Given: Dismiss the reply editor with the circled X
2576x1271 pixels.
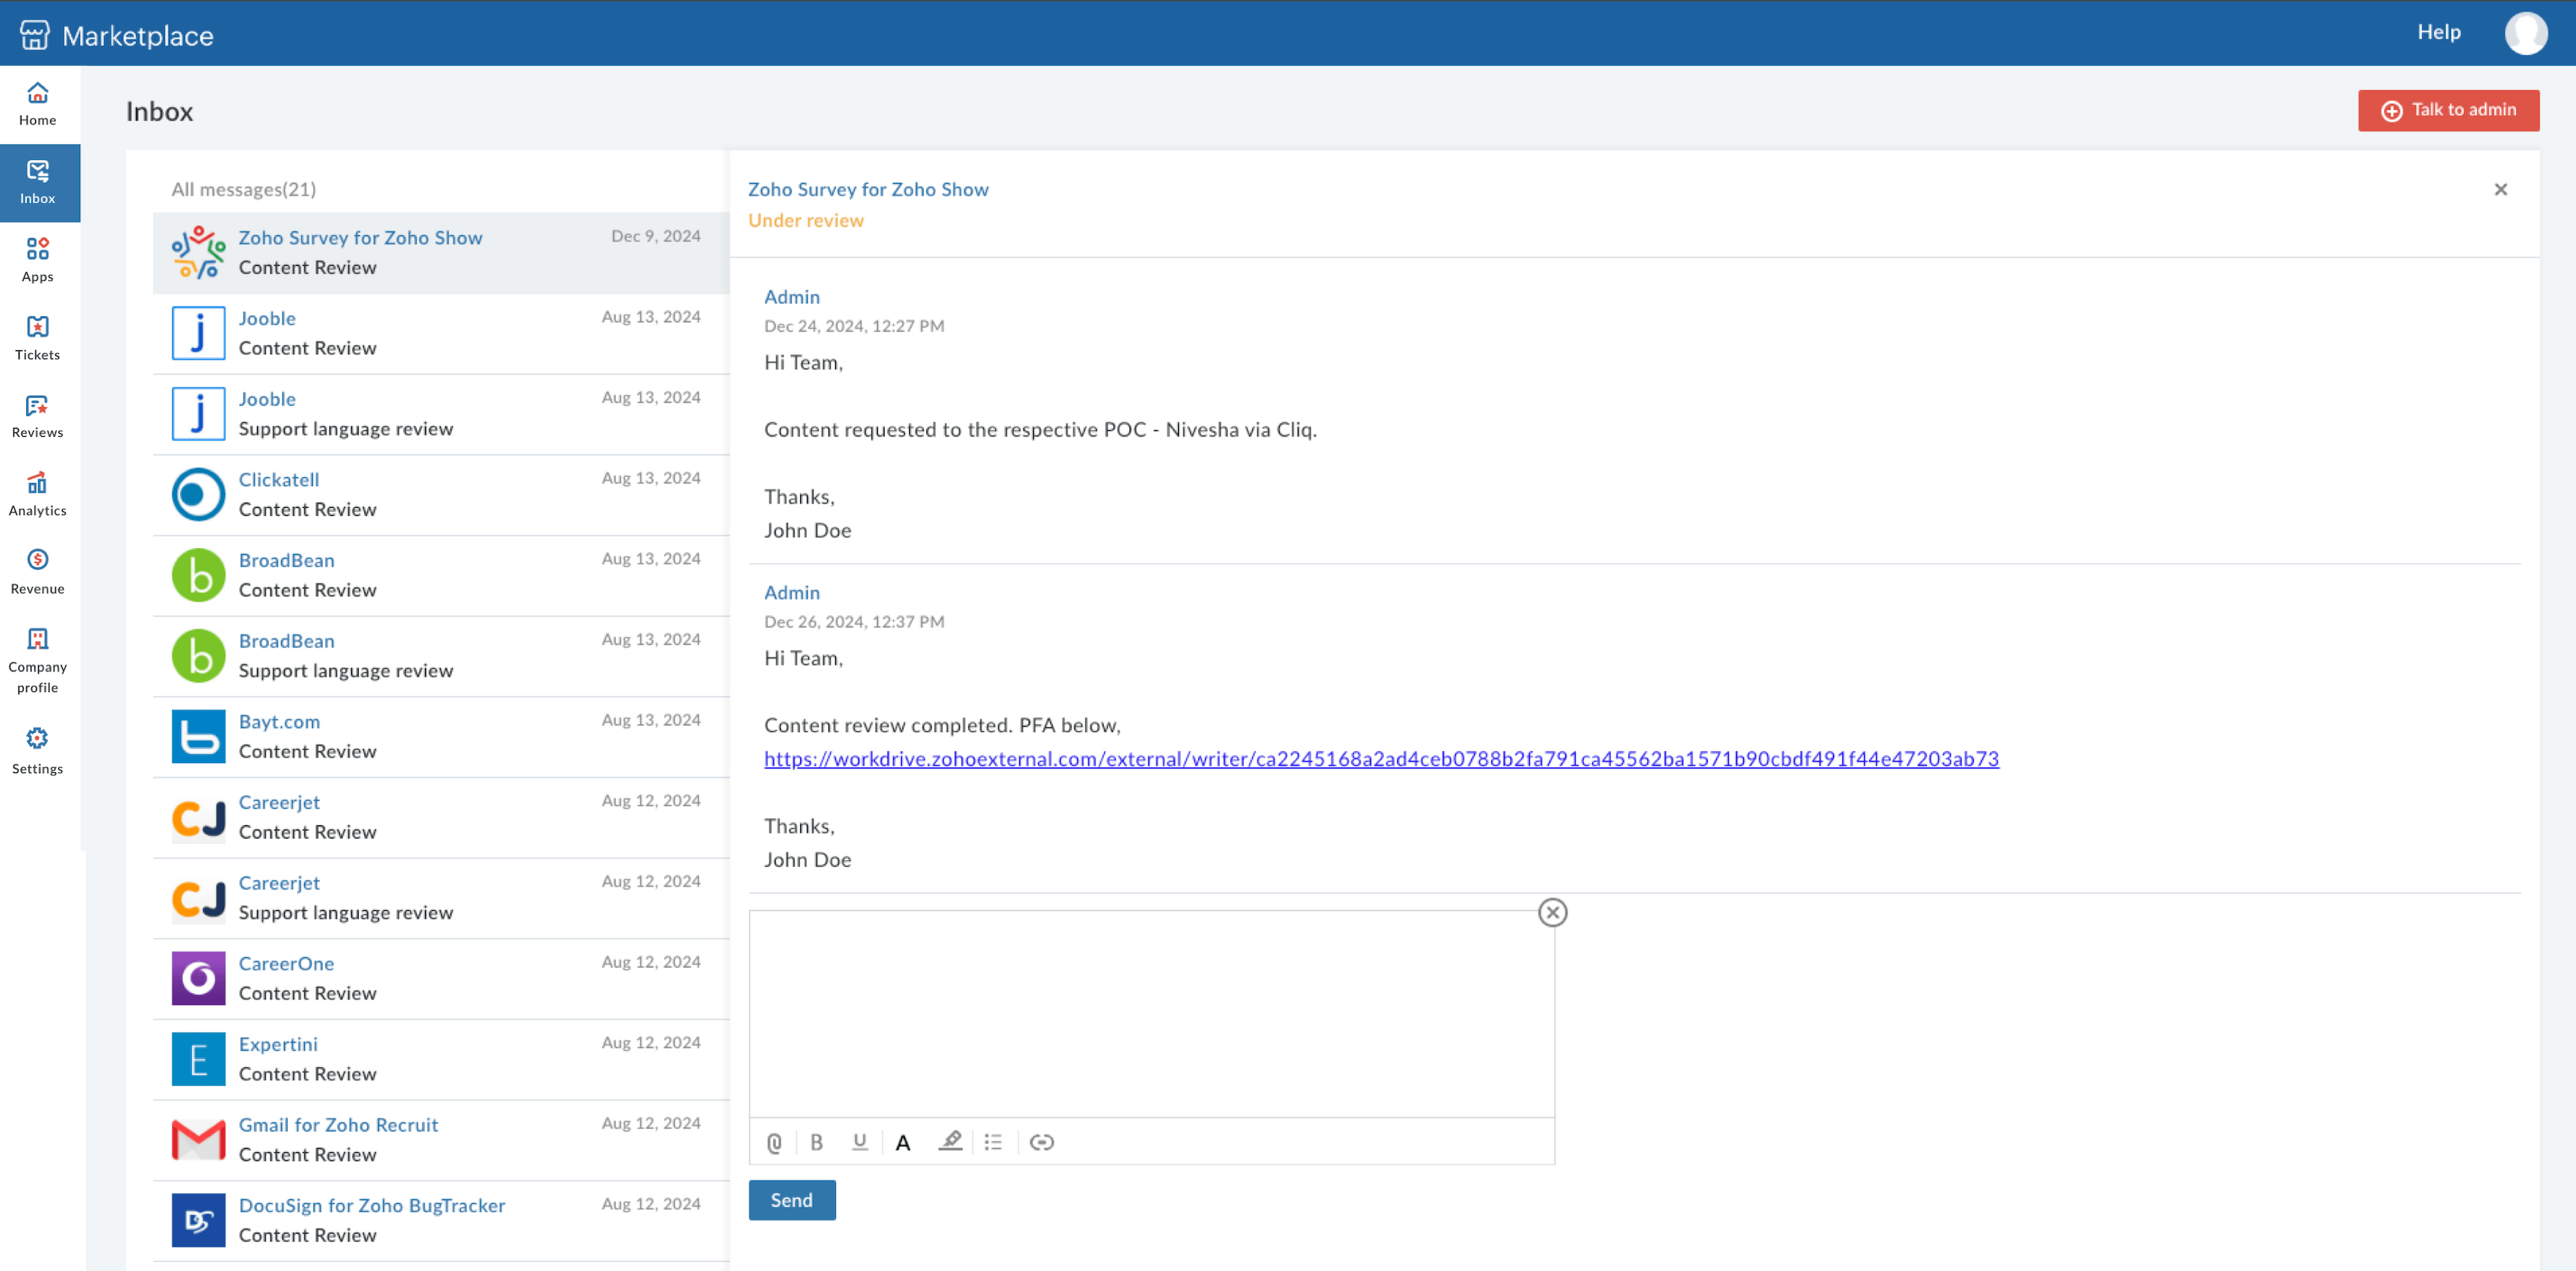Looking at the screenshot, I should (1552, 913).
